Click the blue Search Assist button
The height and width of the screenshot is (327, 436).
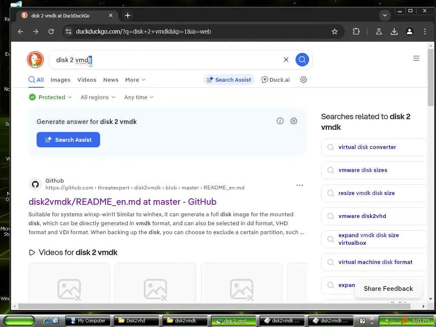pyautogui.click(x=68, y=140)
